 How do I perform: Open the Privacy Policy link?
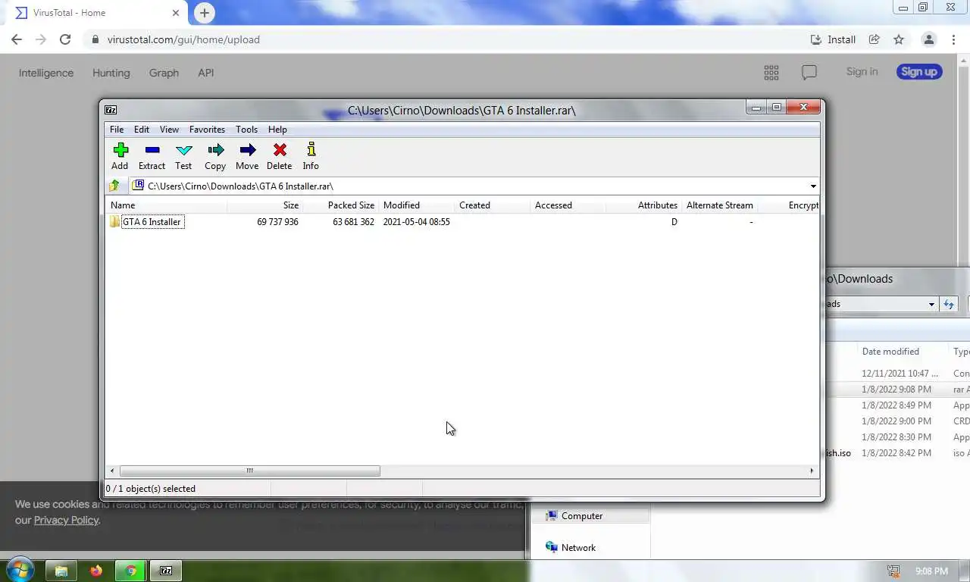coord(67,520)
